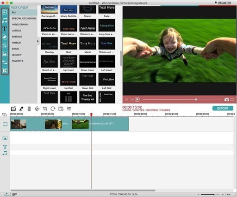
Task: Select the Gold text preset thumbnail
Action: click(69, 43)
